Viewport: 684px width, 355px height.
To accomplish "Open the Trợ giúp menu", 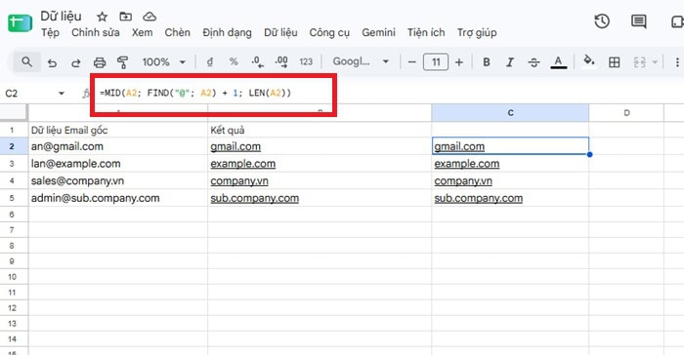I will point(477,32).
